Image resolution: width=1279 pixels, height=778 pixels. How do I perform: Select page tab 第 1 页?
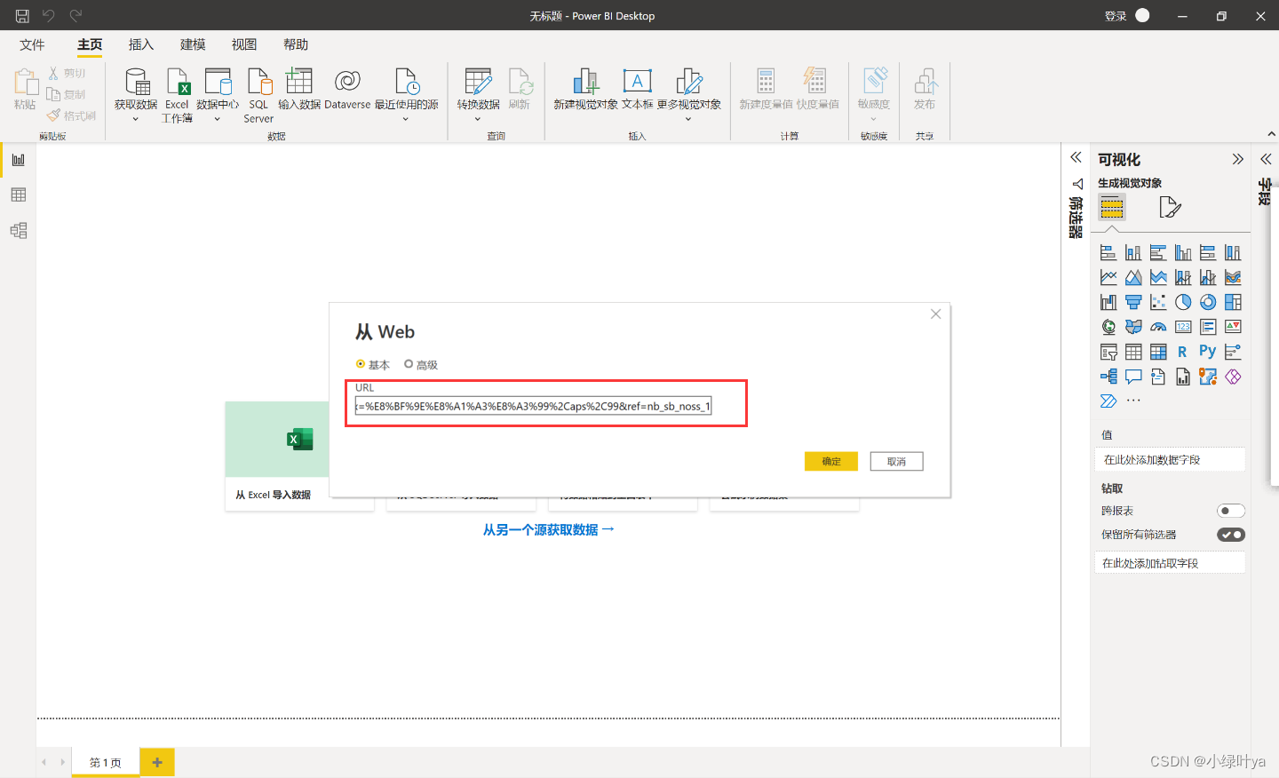[106, 762]
